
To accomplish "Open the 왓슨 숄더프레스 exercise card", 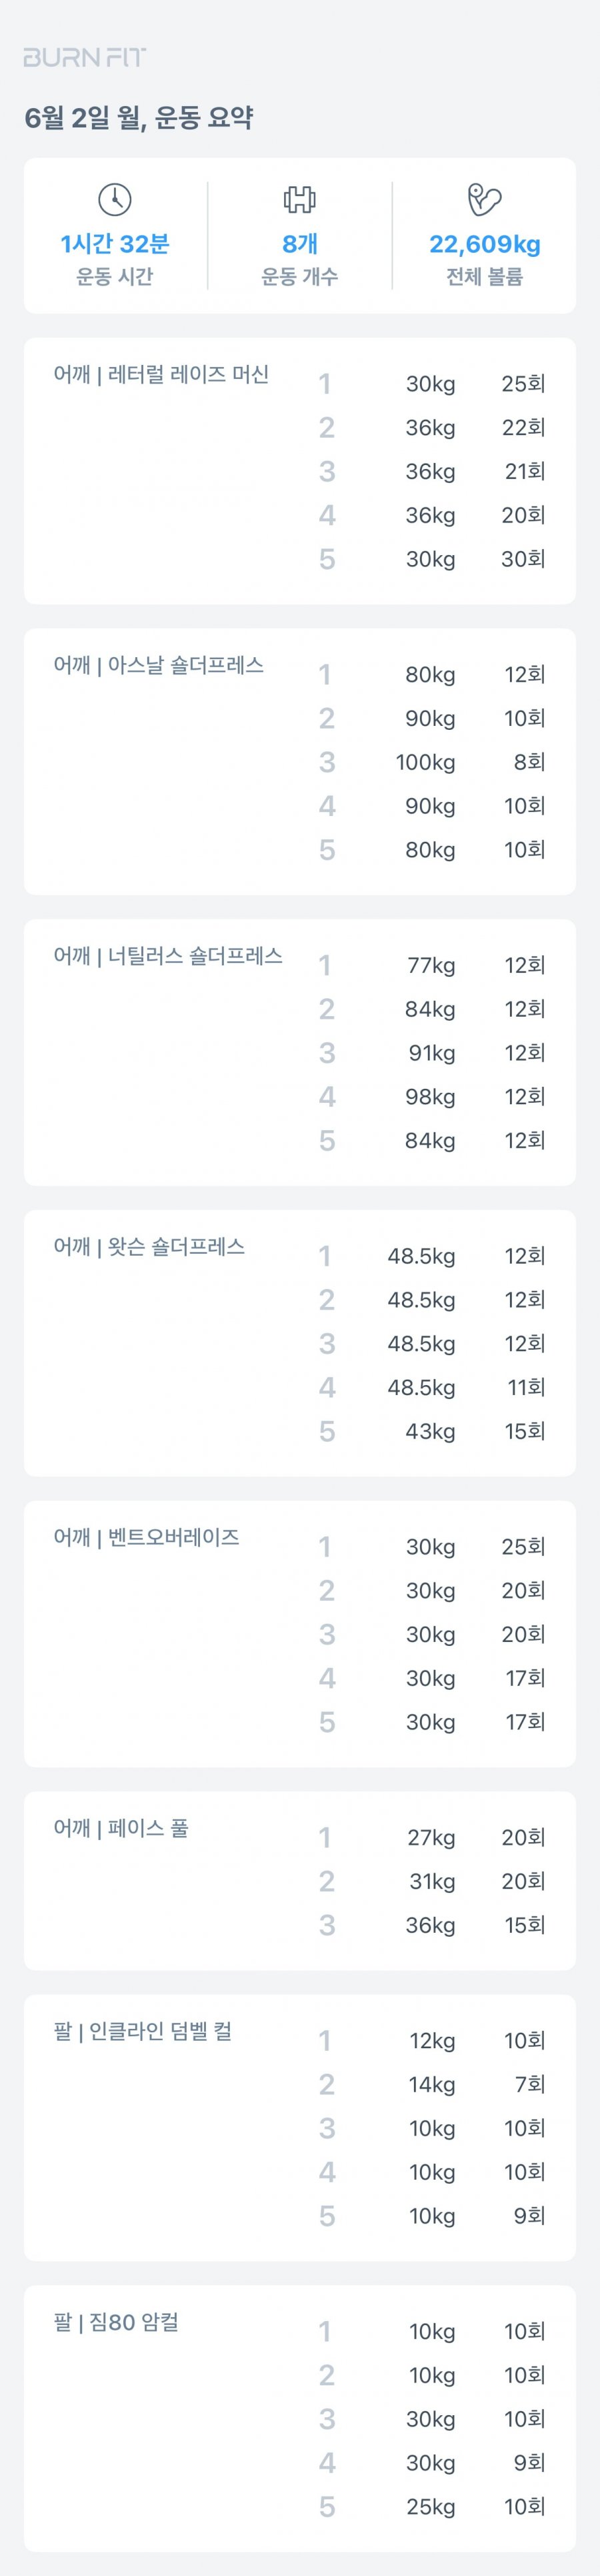I will tap(300, 1343).
